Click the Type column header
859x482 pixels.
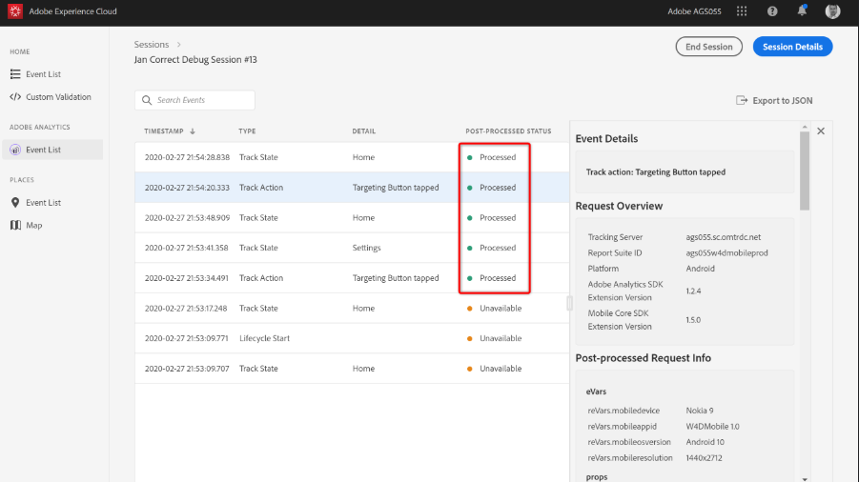[247, 131]
